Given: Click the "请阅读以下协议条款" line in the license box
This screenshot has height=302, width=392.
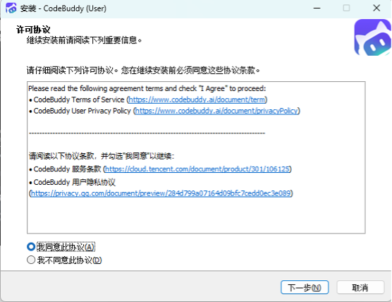Looking at the screenshot, I should coord(102,156).
